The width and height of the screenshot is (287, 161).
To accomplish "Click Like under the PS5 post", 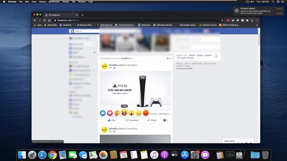I will 112,120.
